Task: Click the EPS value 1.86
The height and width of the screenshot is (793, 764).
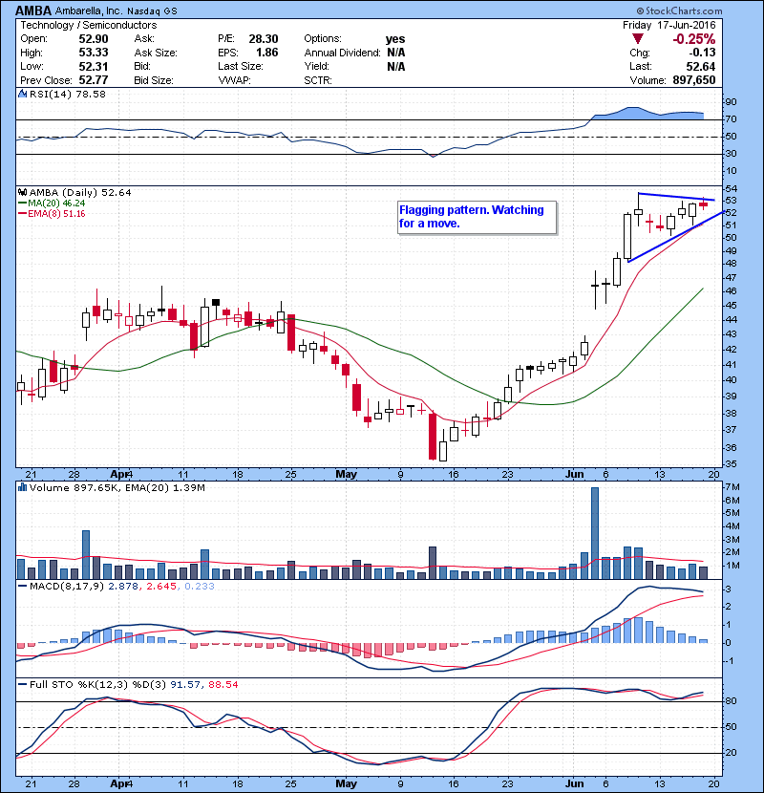Action: pos(267,53)
